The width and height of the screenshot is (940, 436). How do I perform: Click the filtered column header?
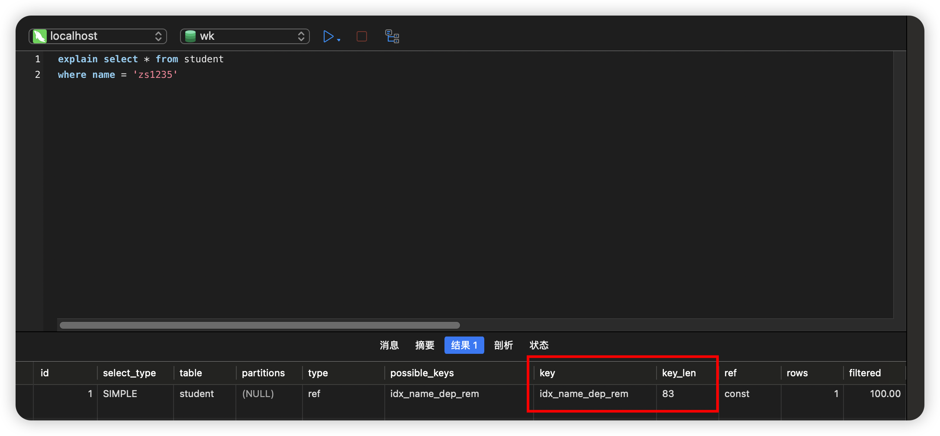pos(875,373)
